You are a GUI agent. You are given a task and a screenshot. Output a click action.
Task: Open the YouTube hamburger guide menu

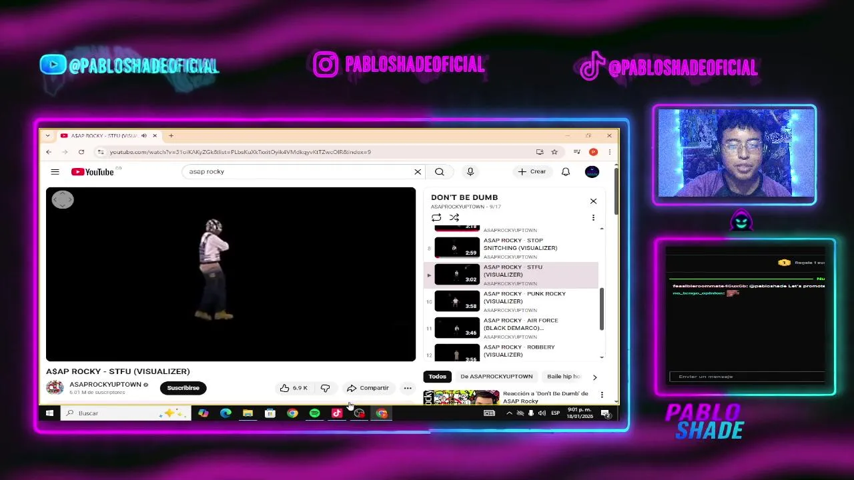(x=55, y=172)
